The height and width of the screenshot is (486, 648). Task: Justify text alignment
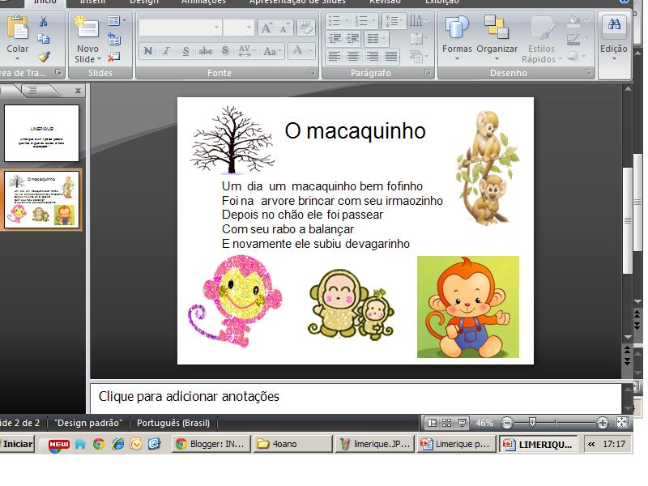[391, 56]
